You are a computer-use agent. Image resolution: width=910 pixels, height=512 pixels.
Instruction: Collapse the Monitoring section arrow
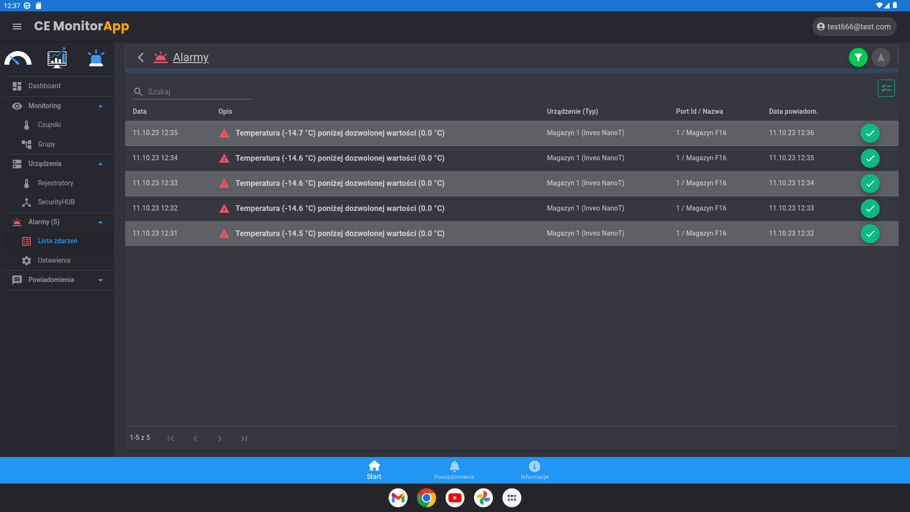100,106
